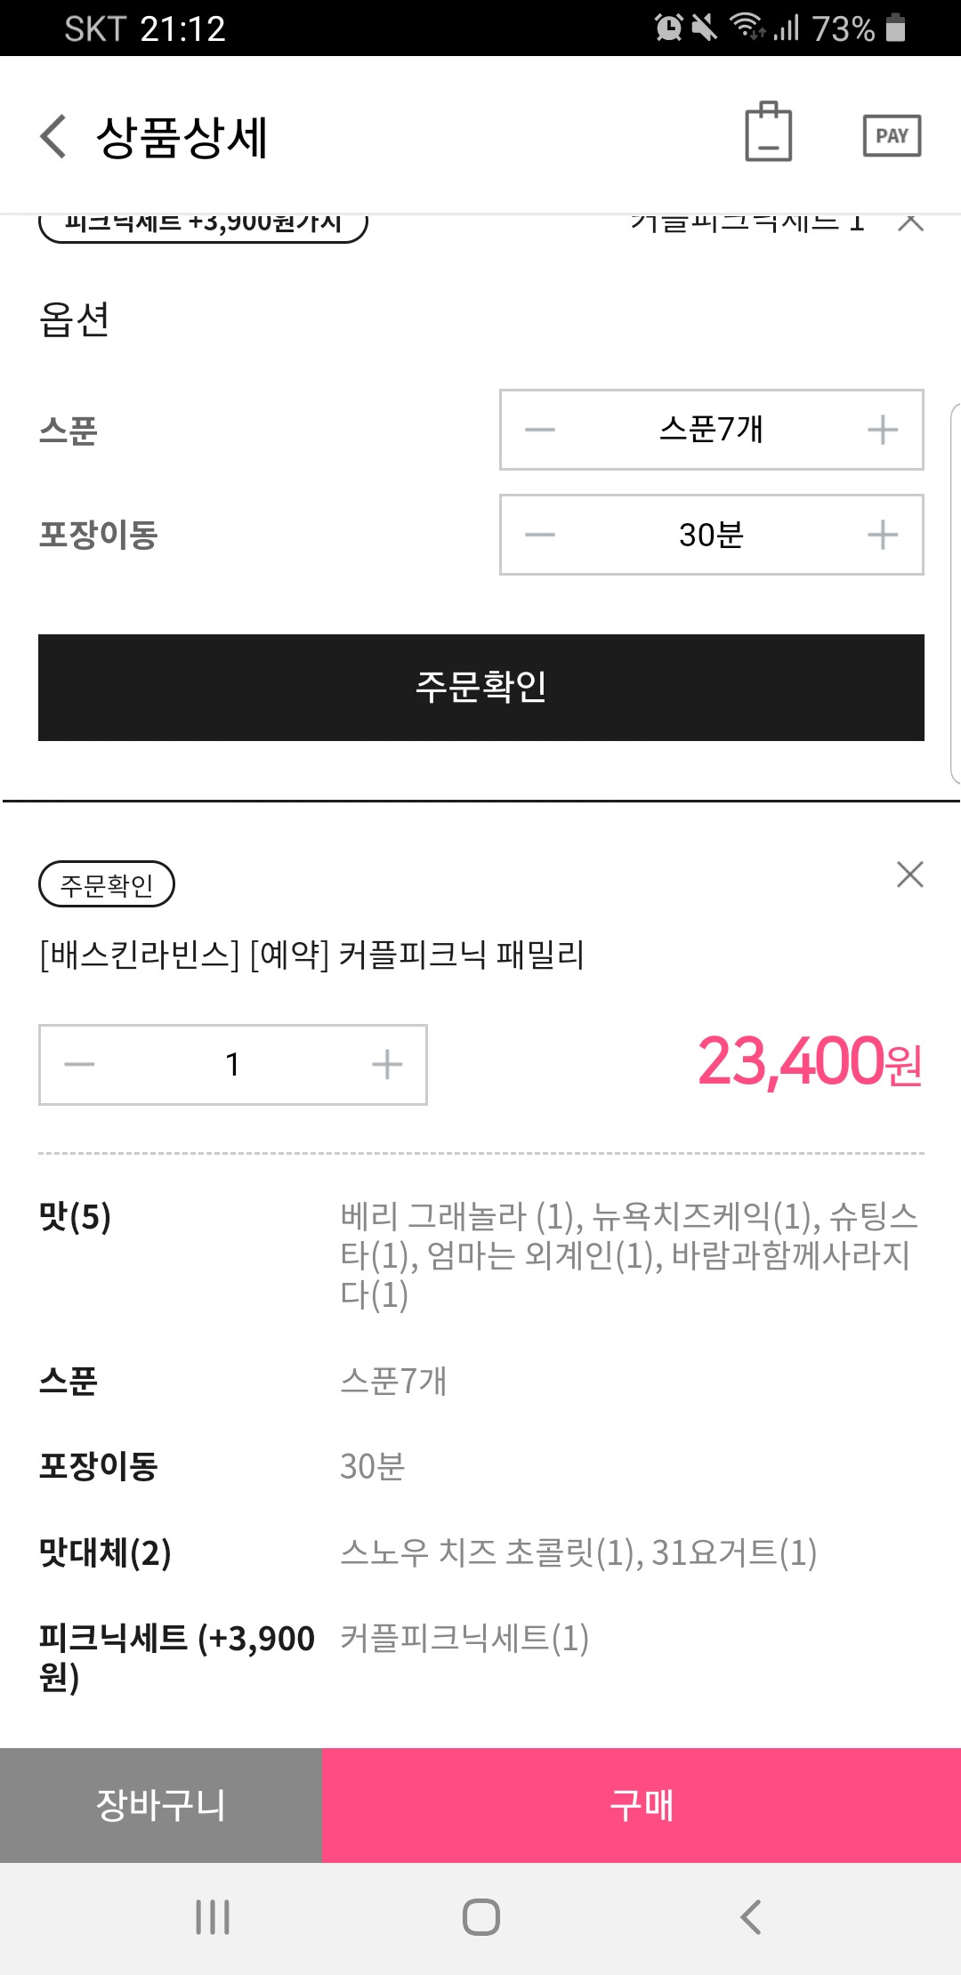This screenshot has width=961, height=1975.
Task: Tap the Android home button
Action: 481,1917
